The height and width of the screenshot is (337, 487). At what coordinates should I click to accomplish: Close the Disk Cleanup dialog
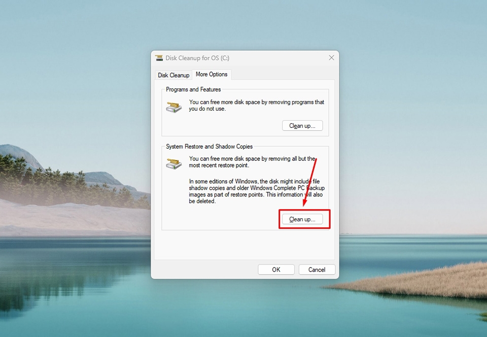[331, 57]
